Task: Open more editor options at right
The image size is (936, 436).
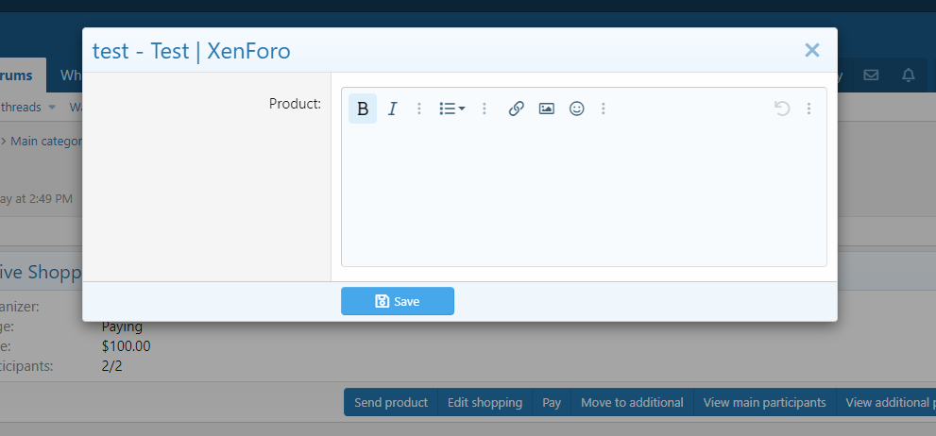Action: click(808, 109)
